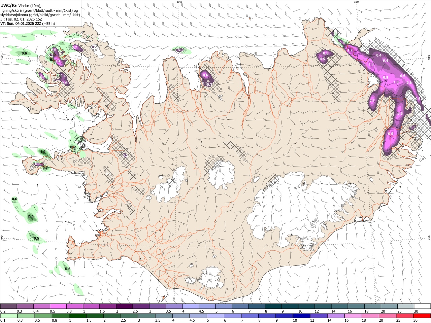Click the '(+55 h)' forecast offset text
The width and height of the screenshot is (431, 323).
click(49, 24)
